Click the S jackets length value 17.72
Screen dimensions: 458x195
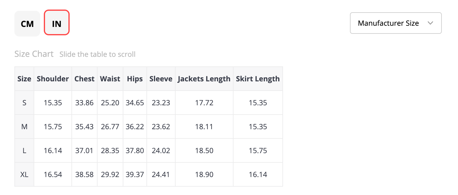click(x=204, y=103)
